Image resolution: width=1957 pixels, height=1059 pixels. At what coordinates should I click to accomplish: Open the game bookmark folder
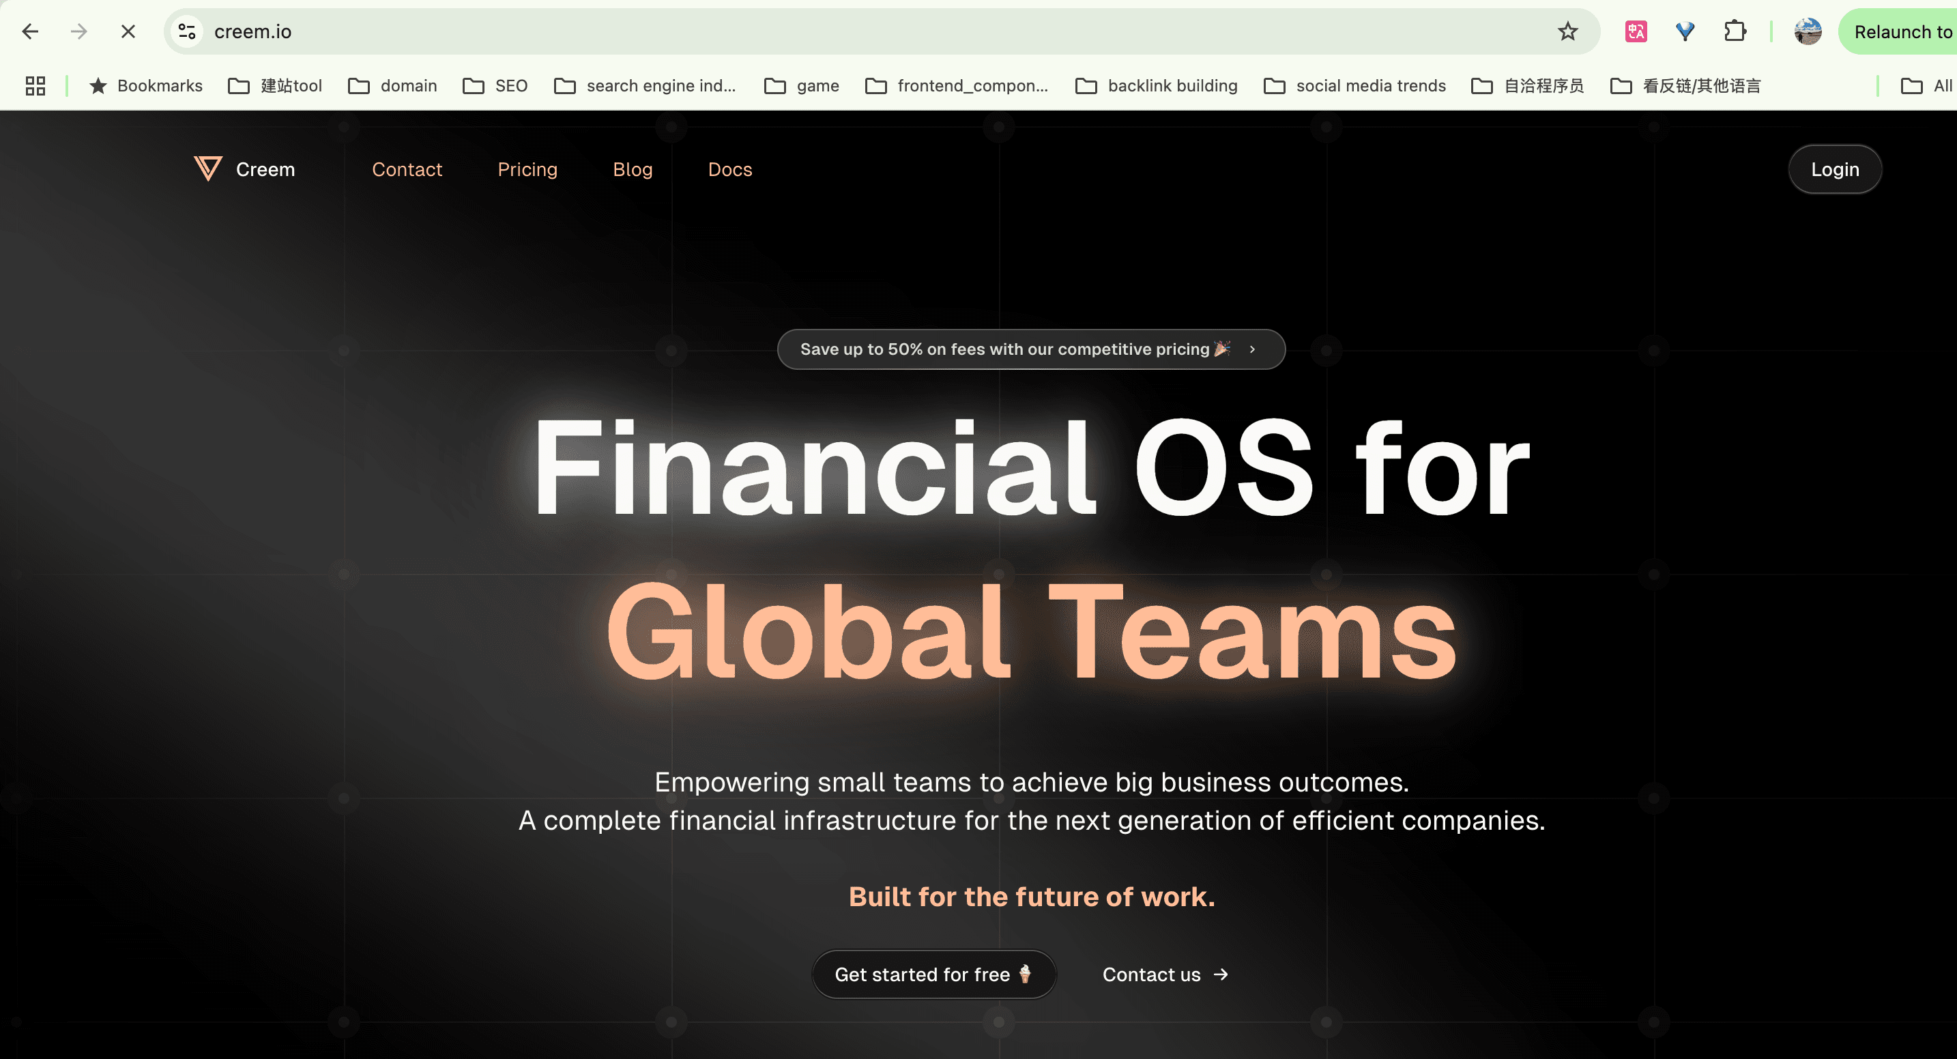pyautogui.click(x=802, y=86)
